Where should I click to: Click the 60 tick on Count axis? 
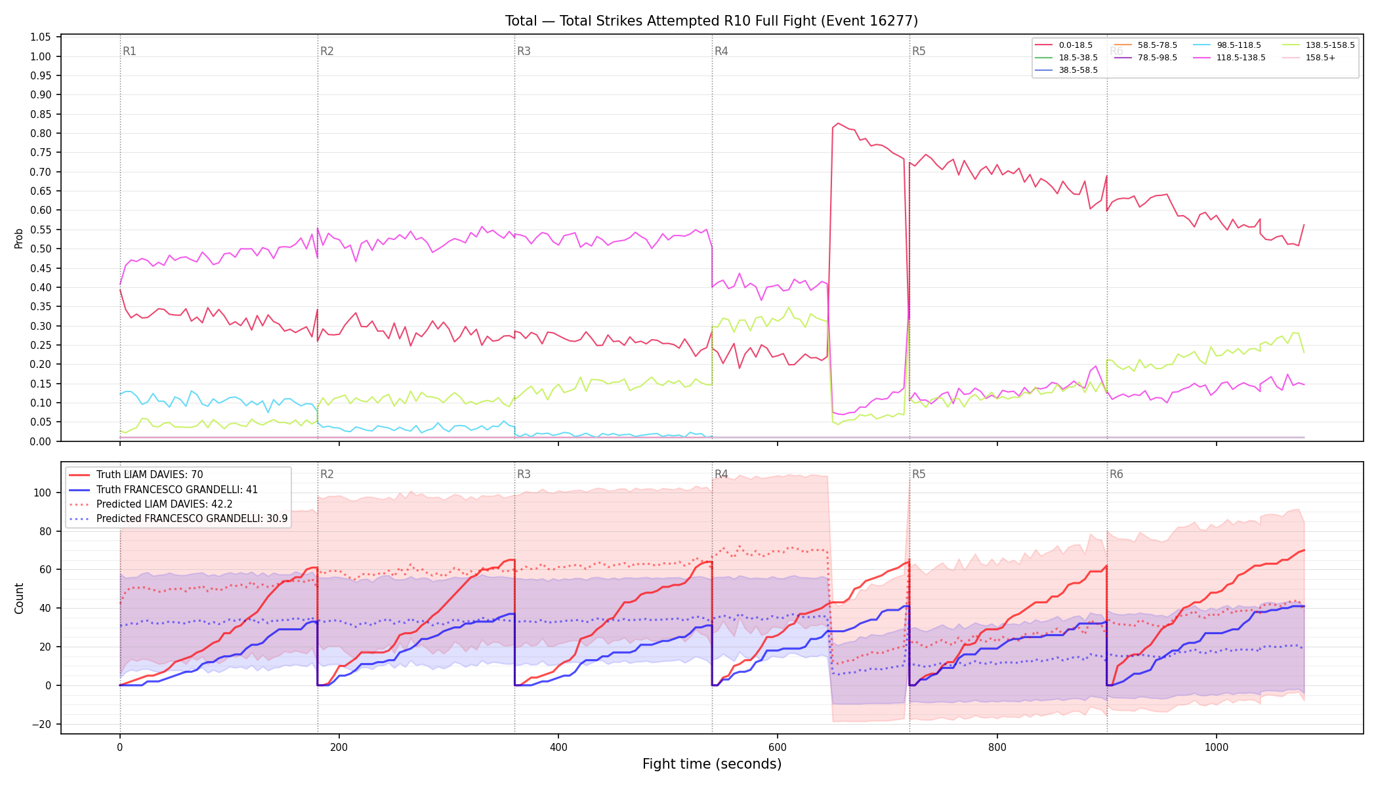pos(47,570)
